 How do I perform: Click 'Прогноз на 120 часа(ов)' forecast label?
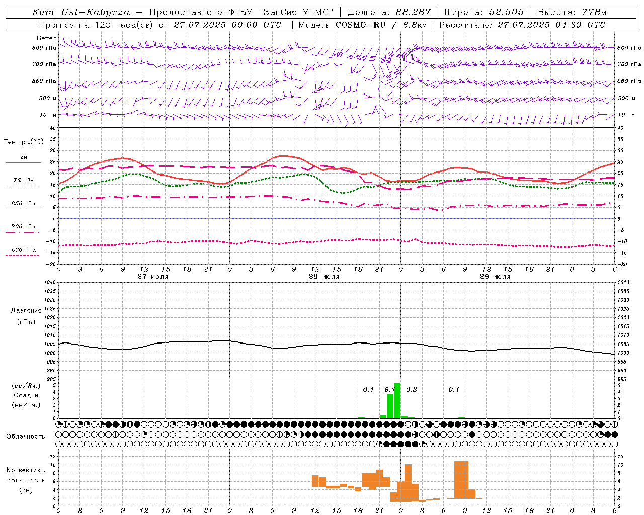coord(97,25)
